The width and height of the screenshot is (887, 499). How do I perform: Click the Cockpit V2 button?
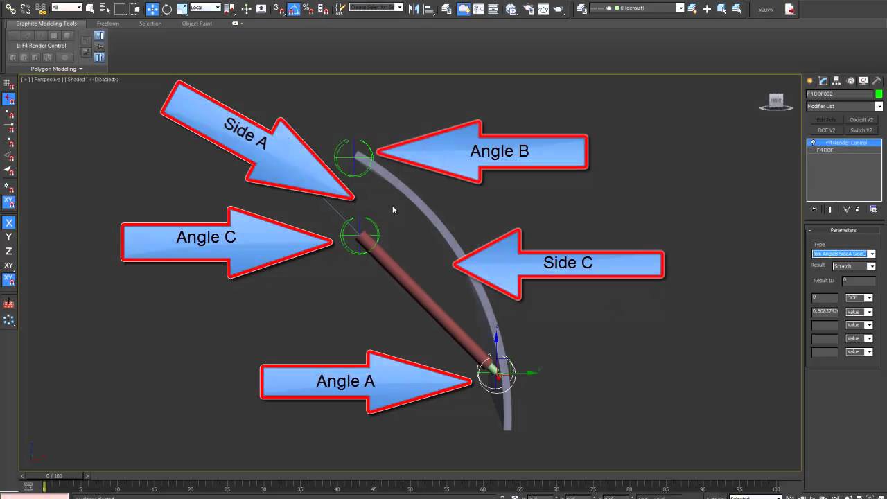pyautogui.click(x=861, y=120)
